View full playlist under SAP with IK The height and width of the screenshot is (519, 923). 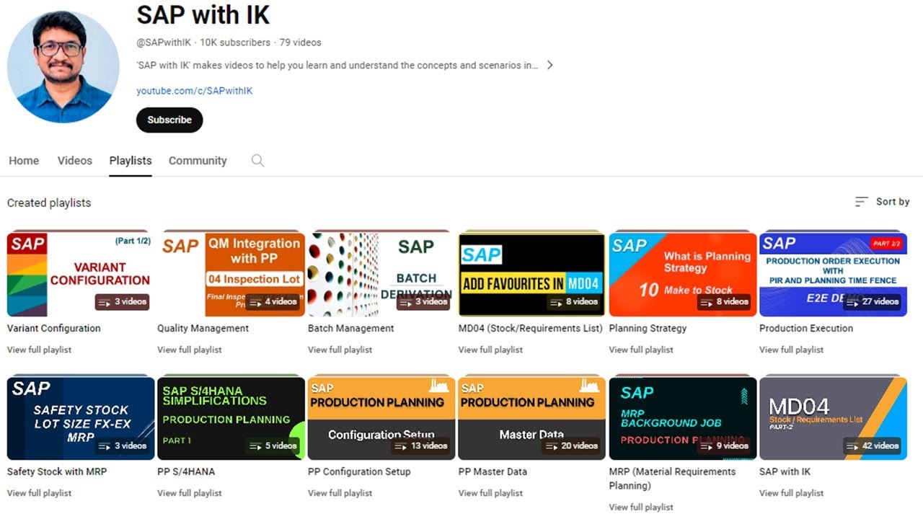(791, 493)
